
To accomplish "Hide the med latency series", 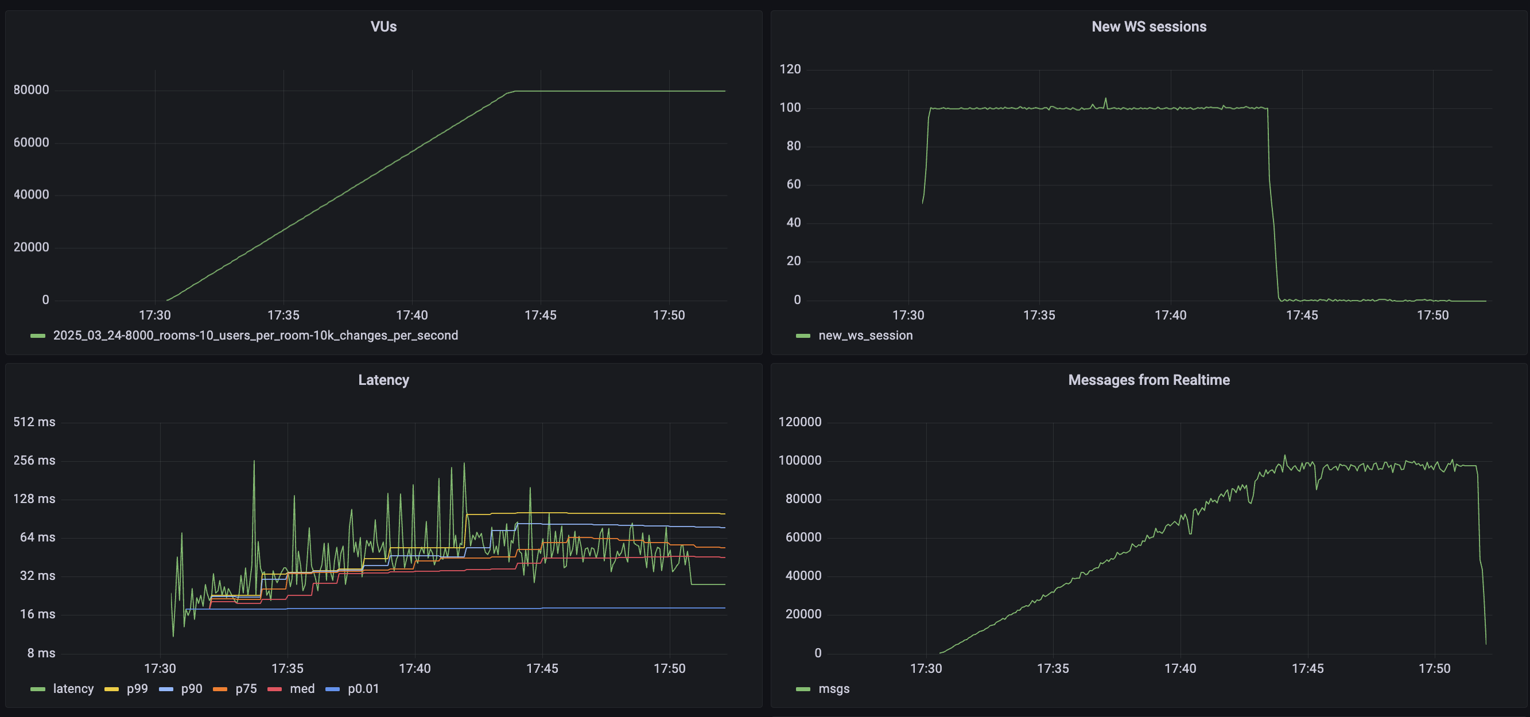I will pyautogui.click(x=302, y=688).
